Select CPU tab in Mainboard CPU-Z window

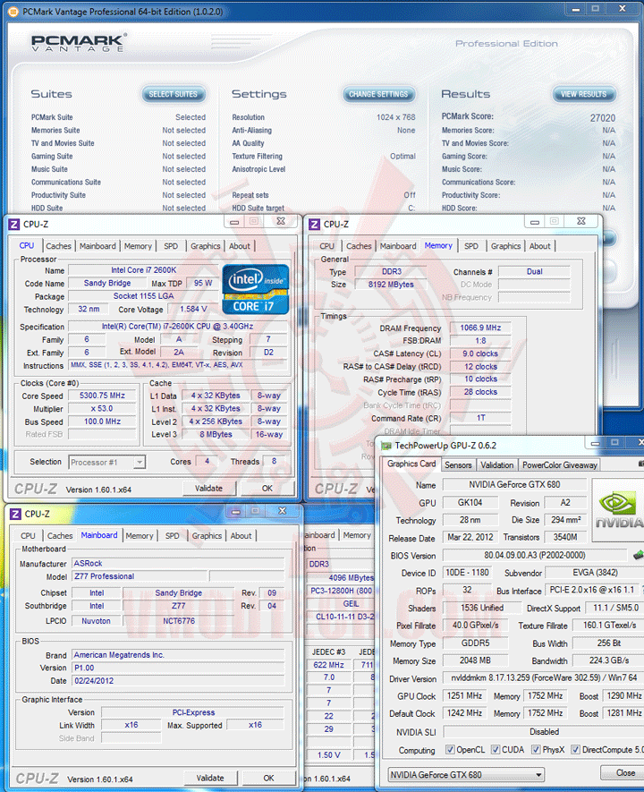28,535
